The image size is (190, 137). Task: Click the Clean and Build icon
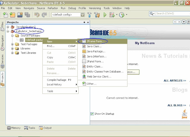(x=97, y=15)
